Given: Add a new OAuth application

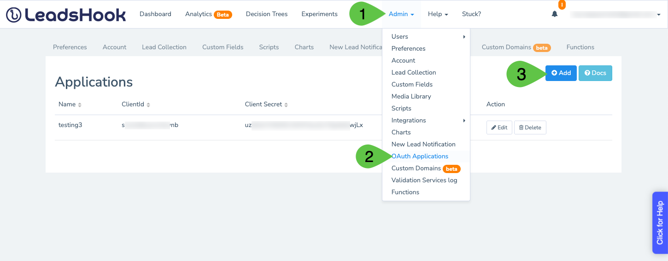Looking at the screenshot, I should pyautogui.click(x=561, y=73).
